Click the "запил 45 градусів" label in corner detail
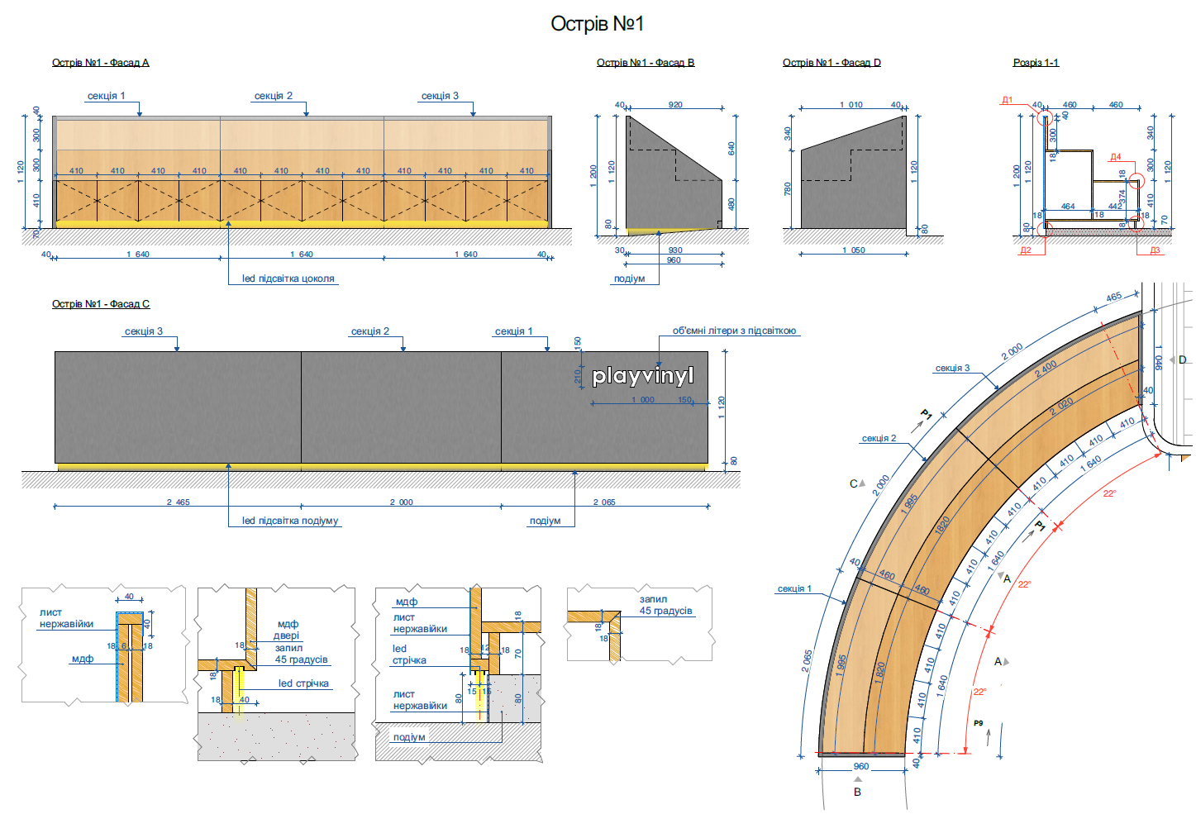The image size is (1196, 814). tap(665, 605)
